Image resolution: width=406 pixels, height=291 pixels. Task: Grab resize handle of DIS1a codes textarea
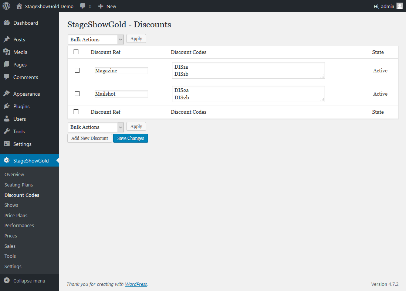[x=322, y=76]
